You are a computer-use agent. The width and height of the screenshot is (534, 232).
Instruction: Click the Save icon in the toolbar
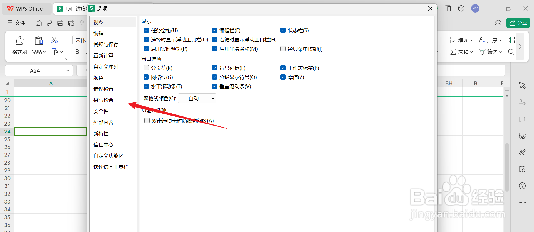[x=38, y=23]
